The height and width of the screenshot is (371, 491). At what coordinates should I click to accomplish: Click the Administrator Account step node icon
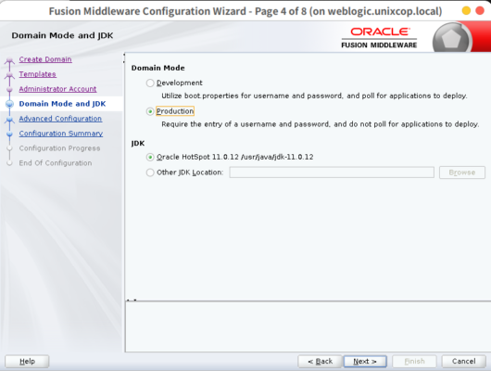pyautogui.click(x=9, y=89)
